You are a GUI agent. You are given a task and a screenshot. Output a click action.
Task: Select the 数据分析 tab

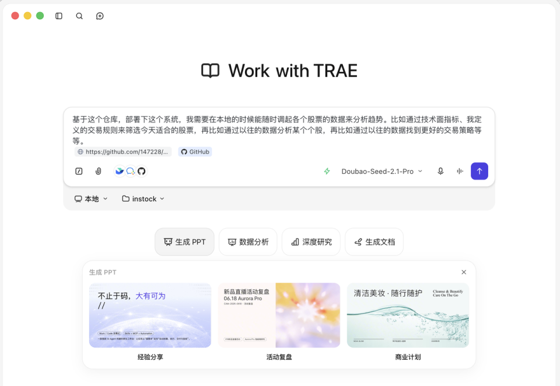(249, 242)
